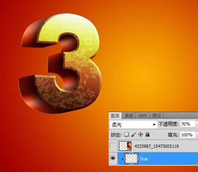Hide the hua layer with eye icon
198x172 pixels.
pos(113,158)
